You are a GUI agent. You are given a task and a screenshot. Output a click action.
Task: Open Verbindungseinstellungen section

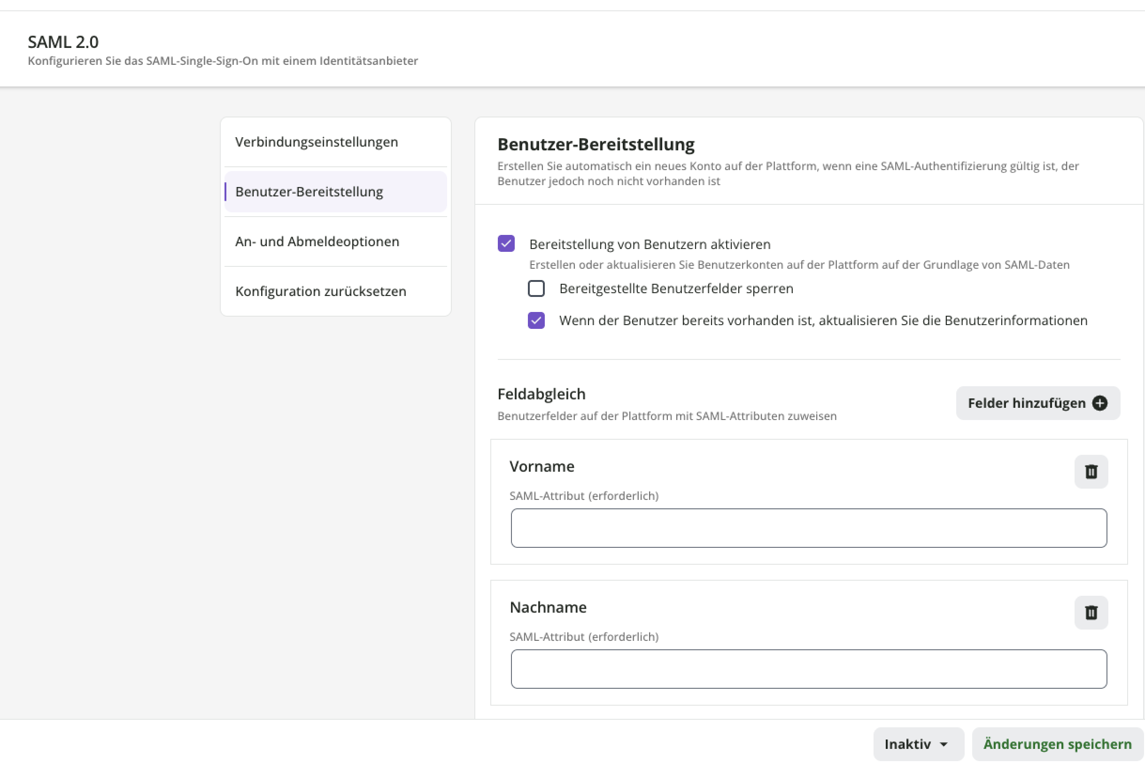pos(317,142)
